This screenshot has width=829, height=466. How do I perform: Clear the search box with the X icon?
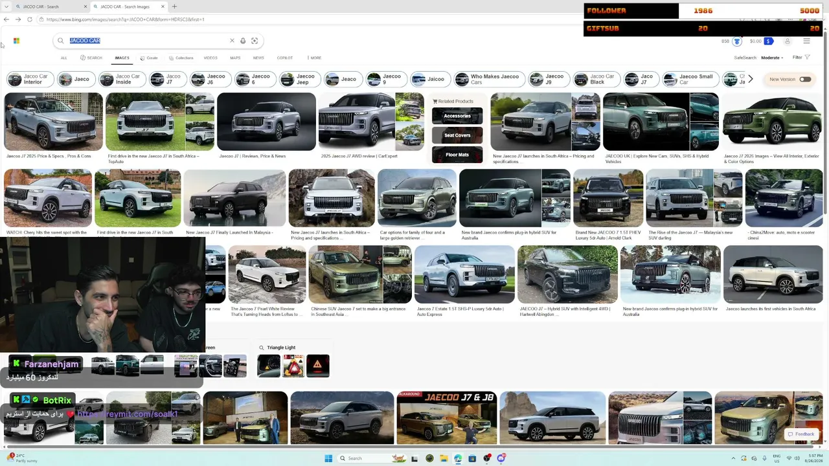click(x=232, y=41)
